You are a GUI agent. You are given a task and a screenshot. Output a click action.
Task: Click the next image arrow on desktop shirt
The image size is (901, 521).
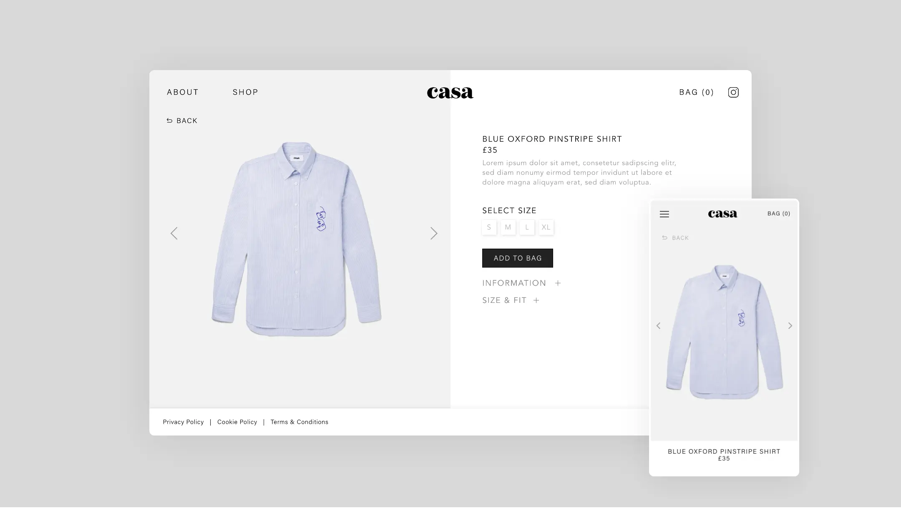click(x=434, y=233)
